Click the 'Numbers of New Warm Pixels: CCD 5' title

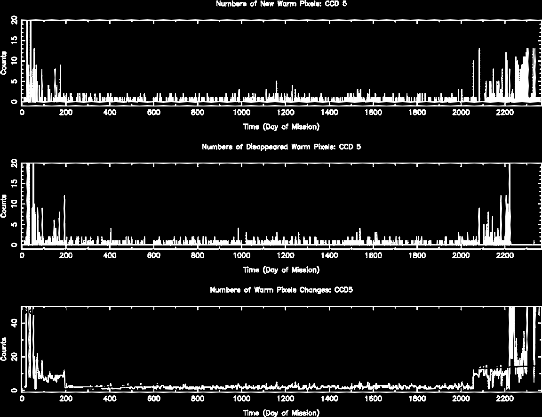pyautogui.click(x=281, y=4)
